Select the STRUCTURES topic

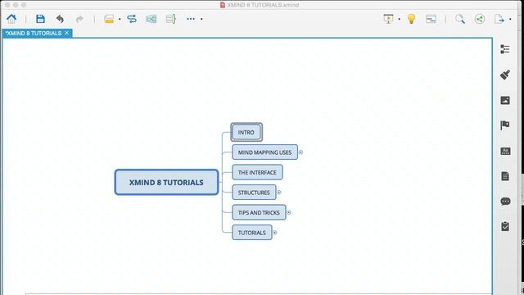[x=254, y=193]
